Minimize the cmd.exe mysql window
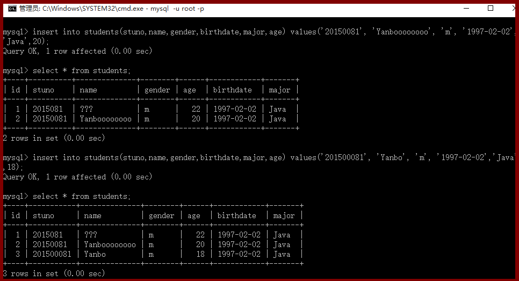Image resolution: width=519 pixels, height=281 pixels. pyautogui.click(x=466, y=8)
